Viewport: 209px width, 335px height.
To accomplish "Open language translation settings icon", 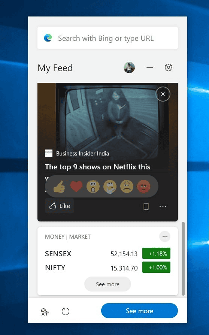I will click(45, 312).
